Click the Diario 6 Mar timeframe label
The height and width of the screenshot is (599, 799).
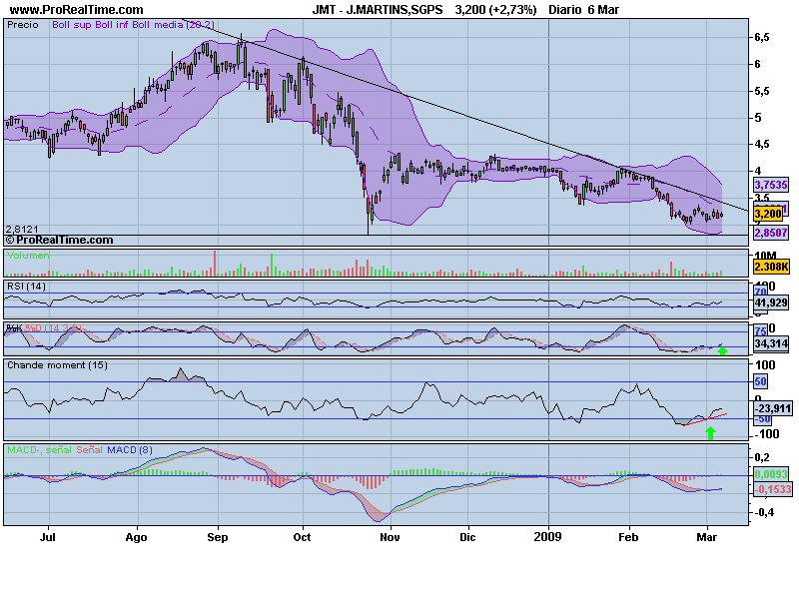584,10
